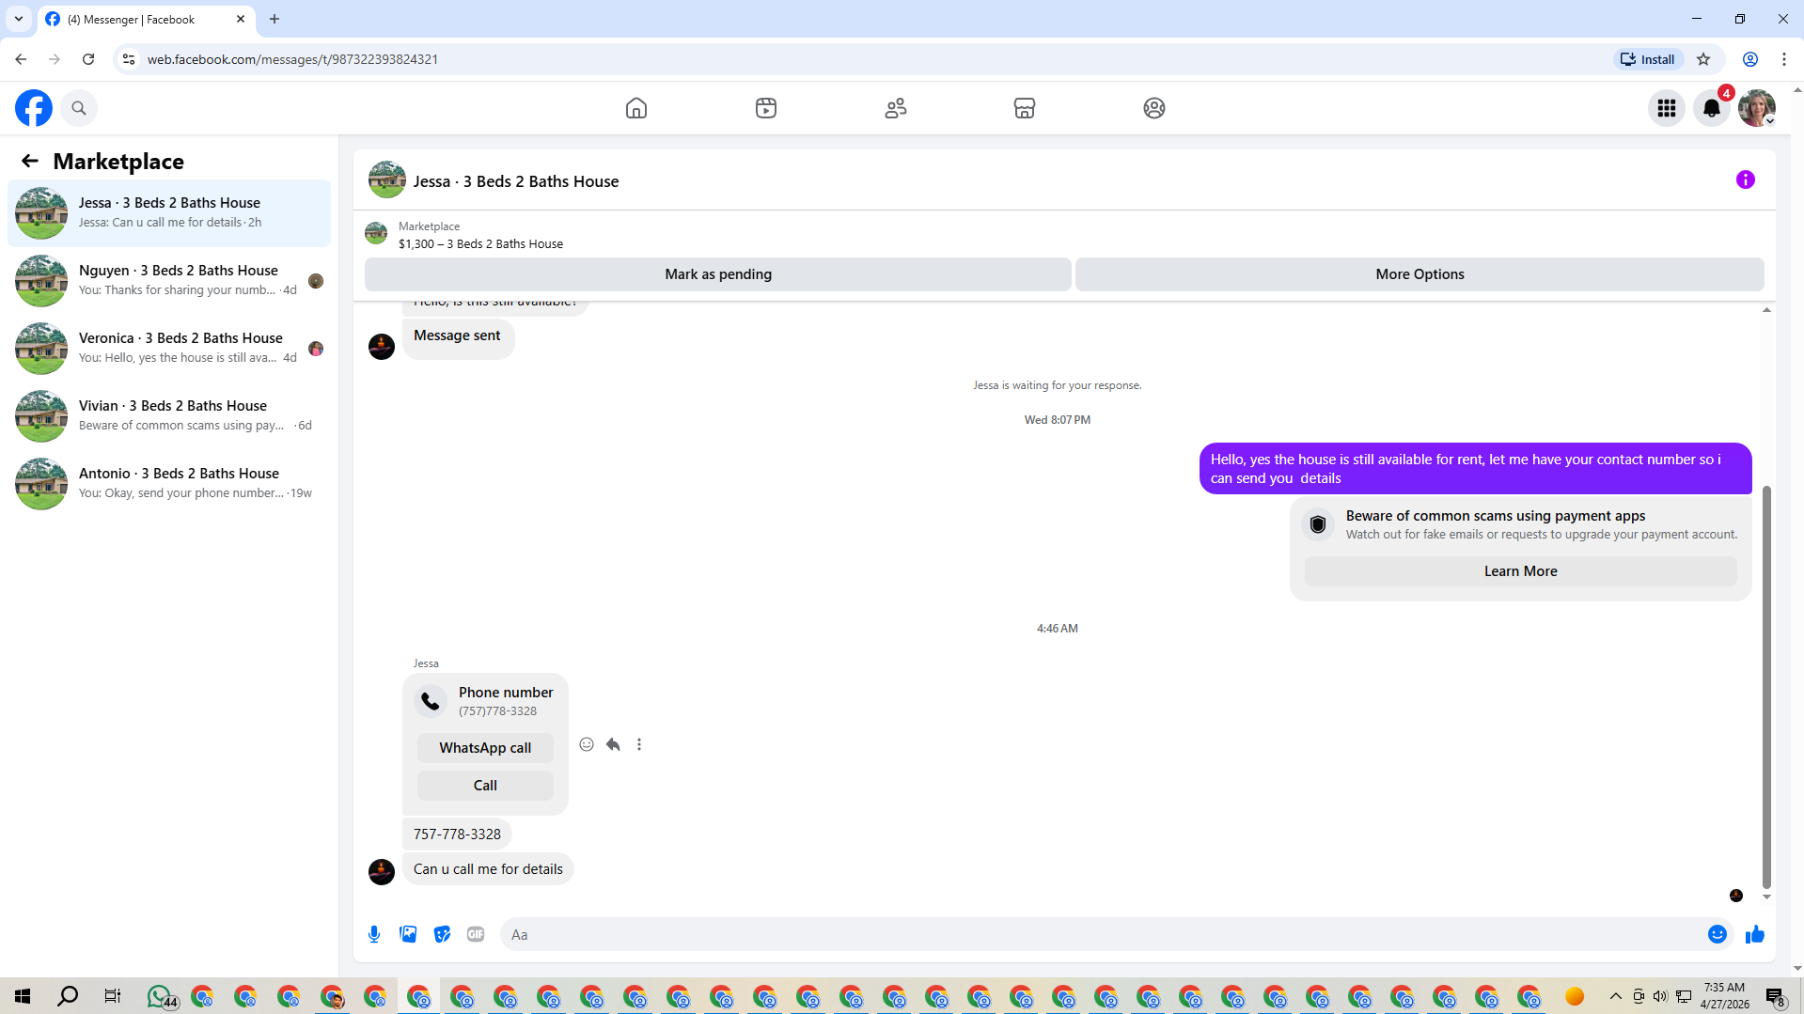Viewport: 1804px width, 1014px height.
Task: Open Windows taskbar search
Action: [x=68, y=996]
